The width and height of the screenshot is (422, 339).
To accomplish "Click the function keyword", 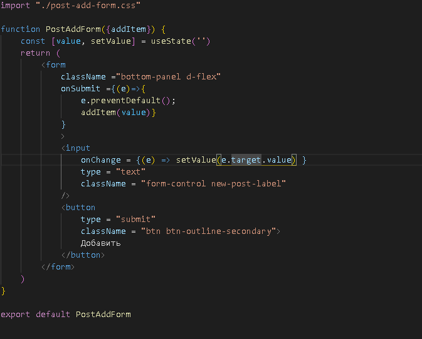I will tap(20, 29).
